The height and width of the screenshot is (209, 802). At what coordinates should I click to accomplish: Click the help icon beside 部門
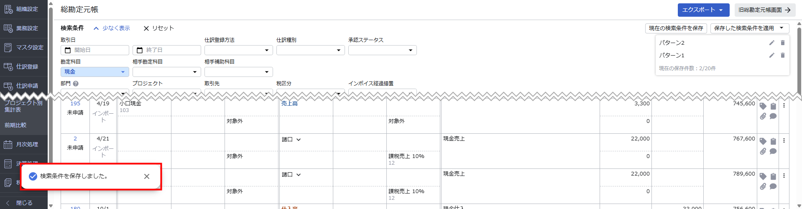[x=76, y=84]
